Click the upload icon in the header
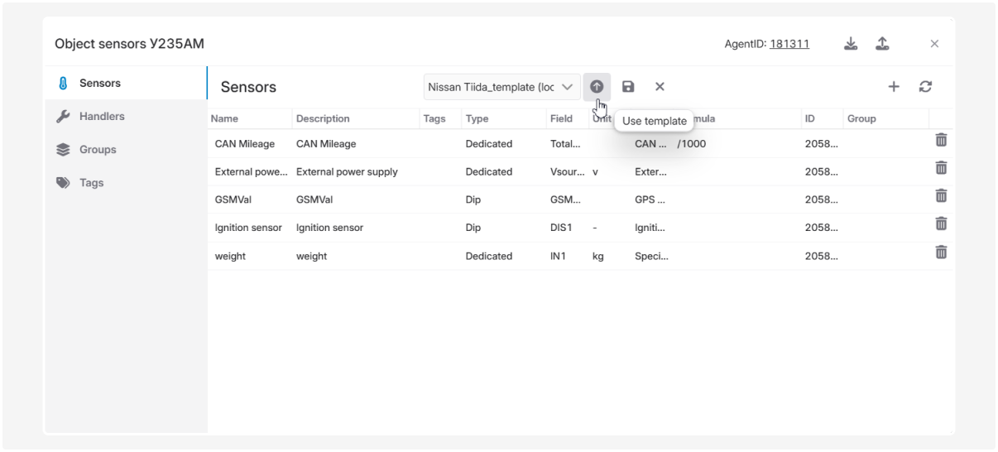998x452 pixels. (x=882, y=44)
